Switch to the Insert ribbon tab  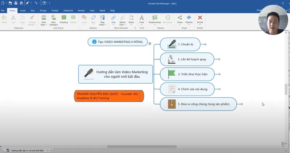click(x=23, y=10)
